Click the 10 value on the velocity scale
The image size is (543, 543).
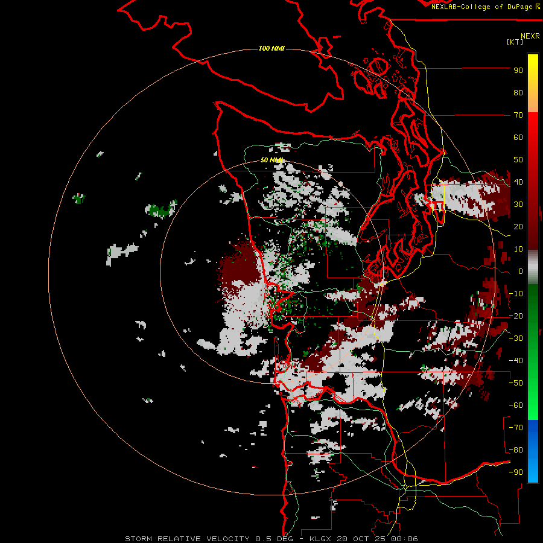tap(518, 249)
